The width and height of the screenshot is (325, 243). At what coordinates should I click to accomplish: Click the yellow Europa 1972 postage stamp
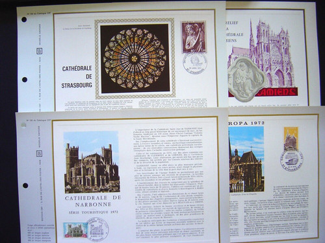click(x=291, y=139)
